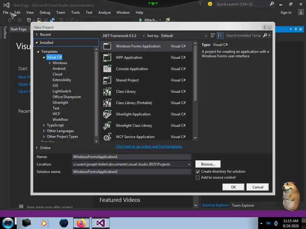Select the WCF template category
The width and height of the screenshot is (306, 229).
(56, 114)
